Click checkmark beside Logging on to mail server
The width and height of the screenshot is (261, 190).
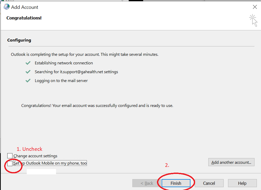pyautogui.click(x=28, y=81)
